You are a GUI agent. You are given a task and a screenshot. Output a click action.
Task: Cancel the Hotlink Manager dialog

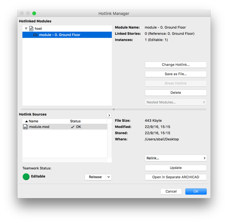tap(171, 191)
